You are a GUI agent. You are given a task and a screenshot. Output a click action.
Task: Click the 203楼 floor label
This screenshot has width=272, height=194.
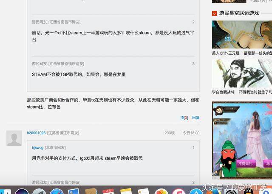coord(170,133)
